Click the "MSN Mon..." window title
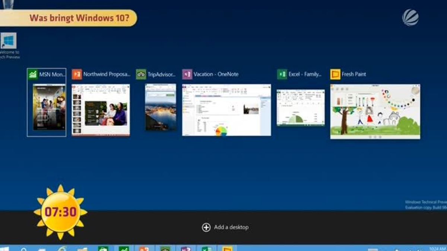The image size is (447, 251). pos(53,74)
